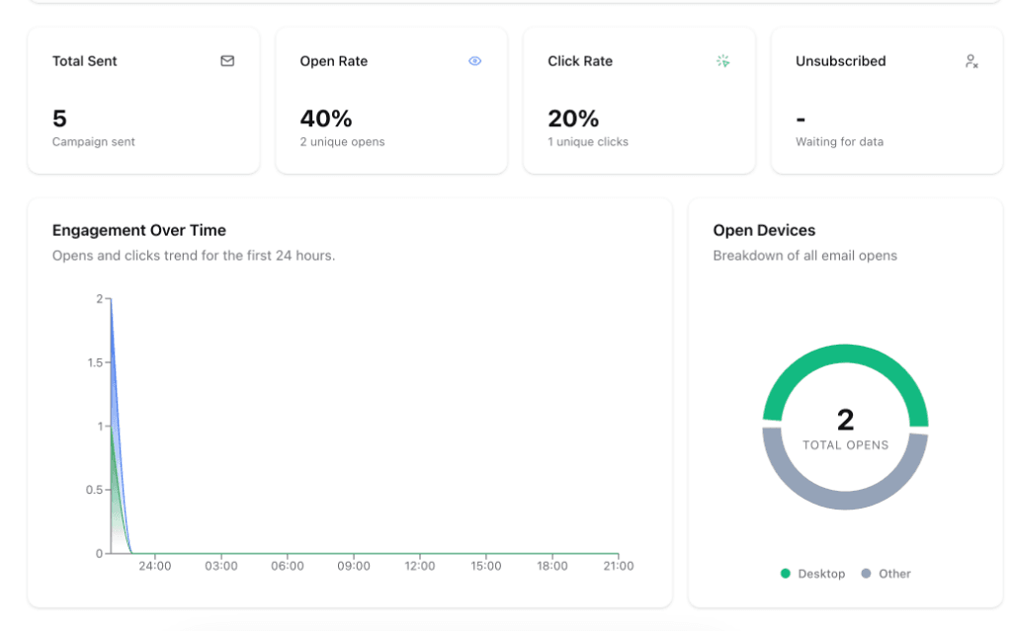Screen dimensions: 1012x631
Task: Click the user-remove icon on Unsubscribed card
Action: (970, 61)
